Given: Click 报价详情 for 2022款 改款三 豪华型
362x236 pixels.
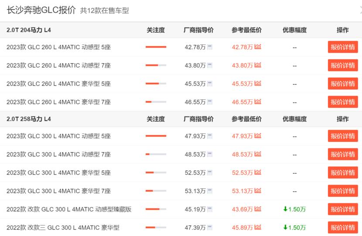Looking at the screenshot, I should point(343,227).
